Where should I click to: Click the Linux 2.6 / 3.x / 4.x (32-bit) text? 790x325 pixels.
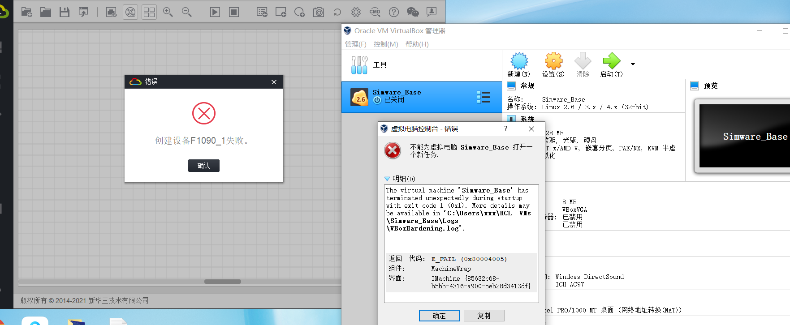[x=595, y=107]
